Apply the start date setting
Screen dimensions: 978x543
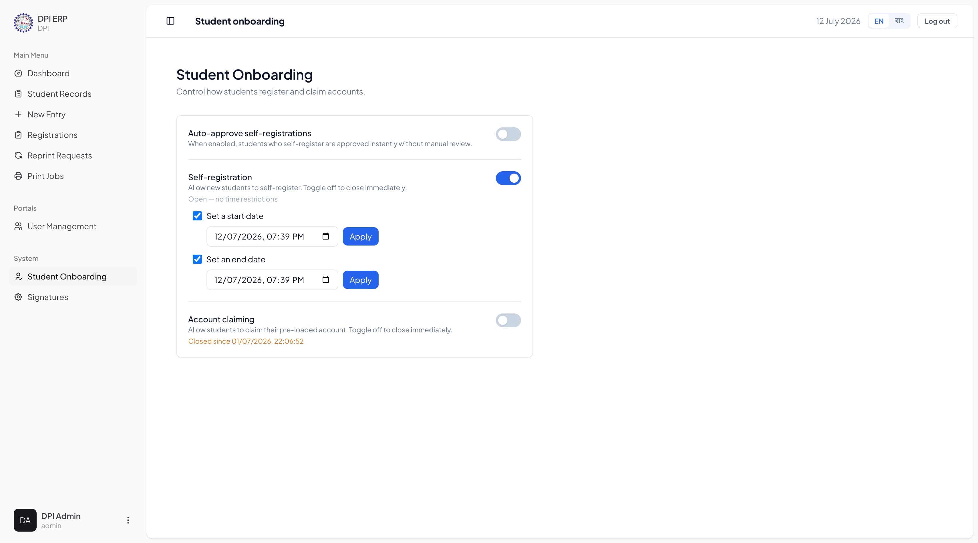pyautogui.click(x=360, y=236)
